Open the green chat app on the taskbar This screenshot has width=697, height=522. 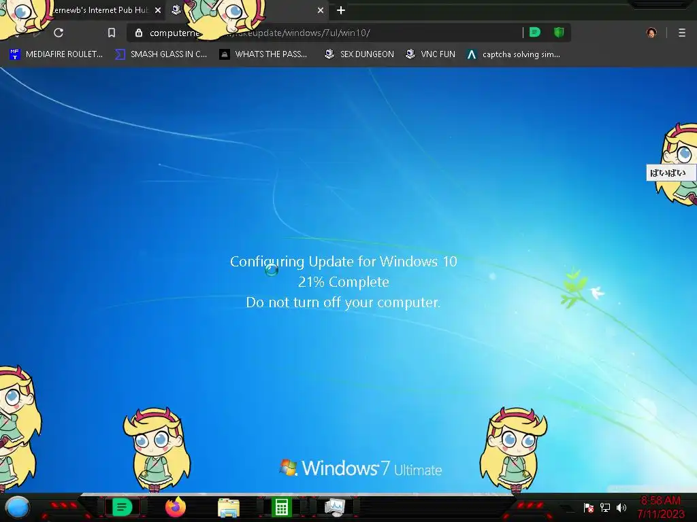[122, 507]
